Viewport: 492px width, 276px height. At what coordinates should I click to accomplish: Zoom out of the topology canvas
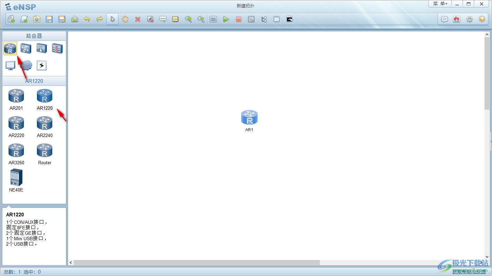pos(201,19)
